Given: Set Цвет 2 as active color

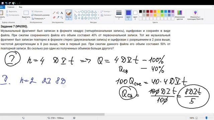Looking at the screenshot, I should pos(135,15).
